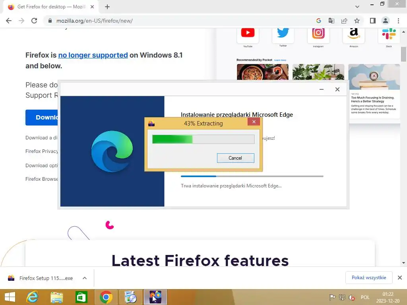The width and height of the screenshot is (407, 305).
Task: Go back using the browser back arrow
Action: click(9, 21)
